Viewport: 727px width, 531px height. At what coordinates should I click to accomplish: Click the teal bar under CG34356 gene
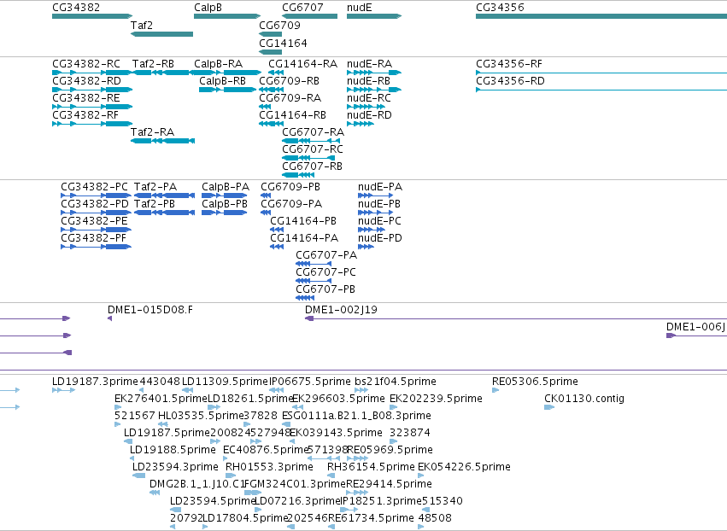pyautogui.click(x=601, y=16)
